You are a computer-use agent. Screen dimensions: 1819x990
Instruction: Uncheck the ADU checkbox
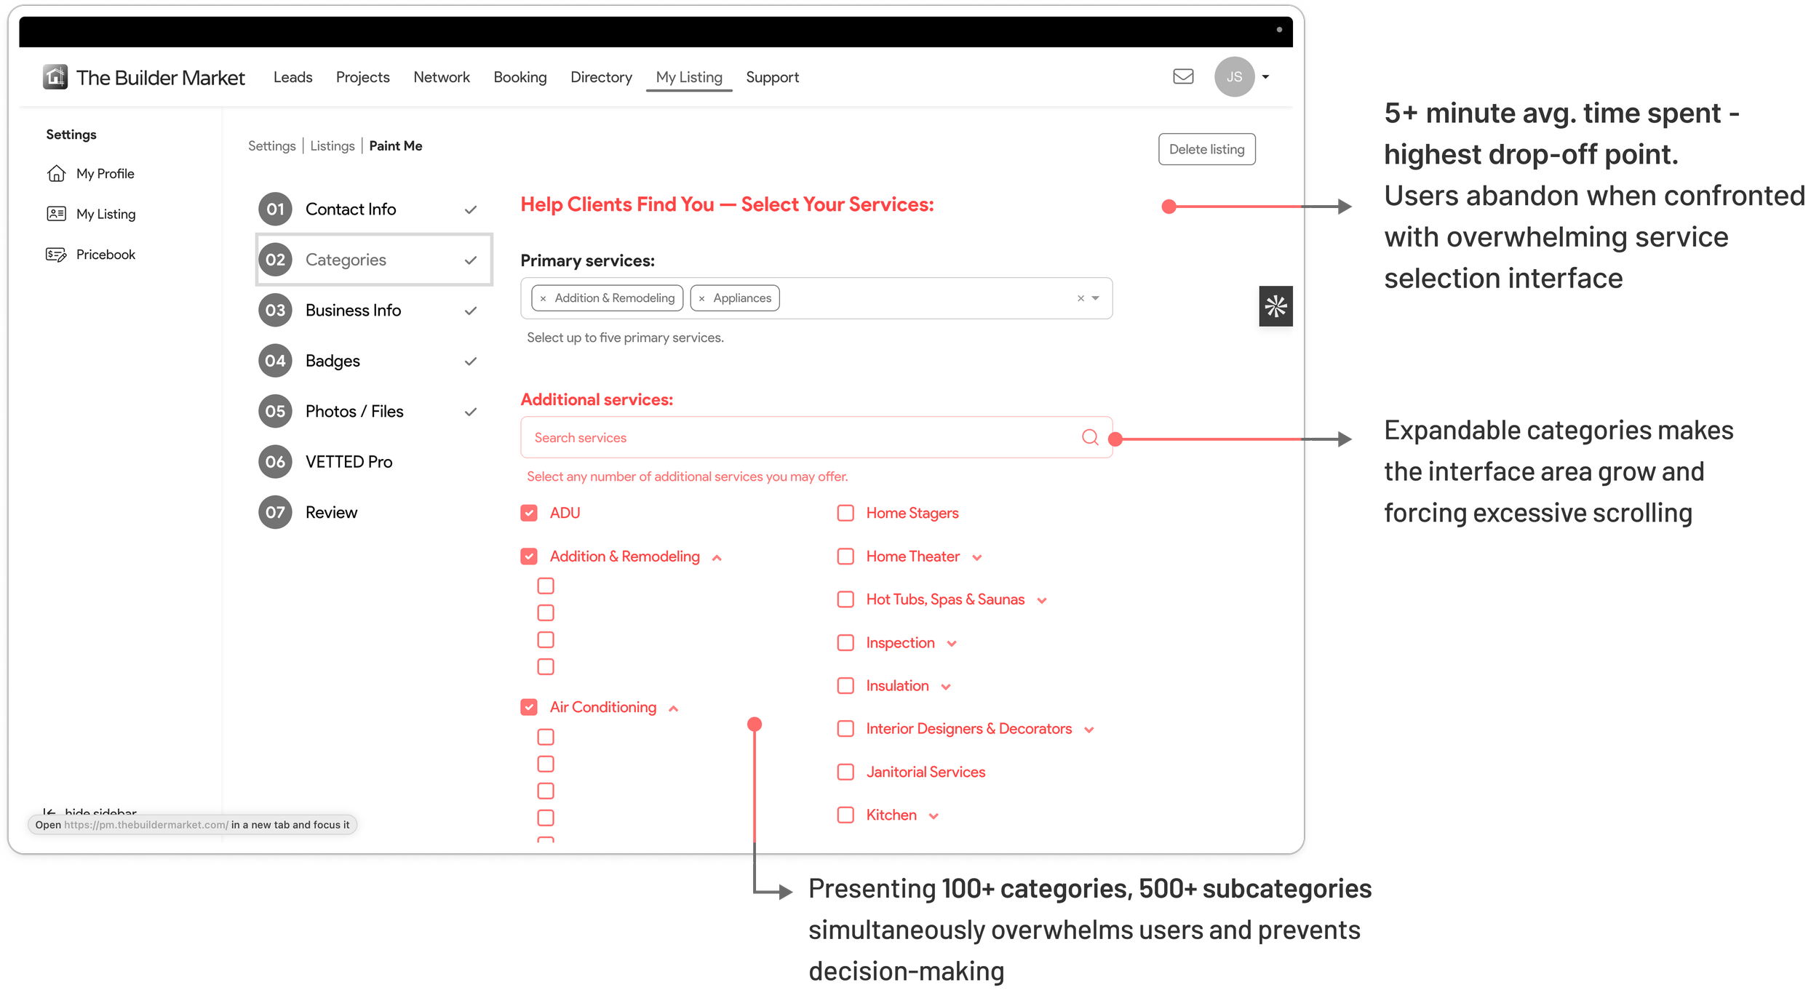pyautogui.click(x=529, y=513)
